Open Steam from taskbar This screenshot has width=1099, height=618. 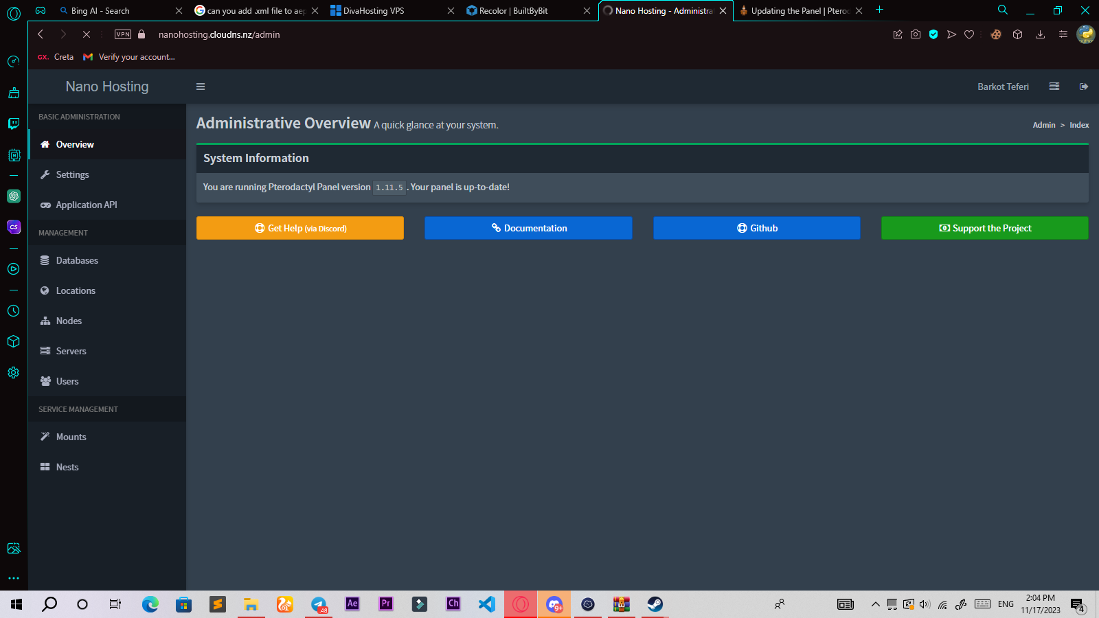pyautogui.click(x=655, y=604)
